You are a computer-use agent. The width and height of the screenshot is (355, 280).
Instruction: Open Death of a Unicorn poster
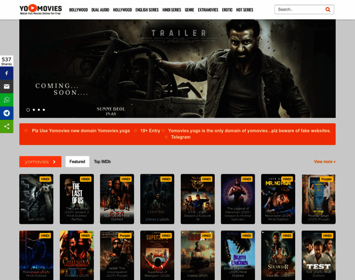click(x=238, y=255)
